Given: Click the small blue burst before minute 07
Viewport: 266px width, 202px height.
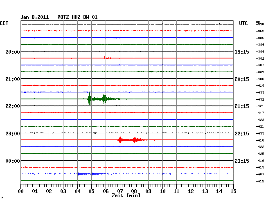Looking at the screenshot, I should (x=116, y=38).
